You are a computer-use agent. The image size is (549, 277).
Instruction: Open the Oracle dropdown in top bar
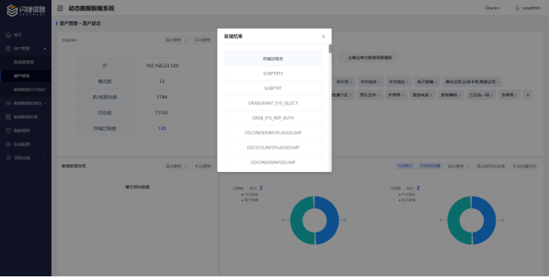pos(493,8)
